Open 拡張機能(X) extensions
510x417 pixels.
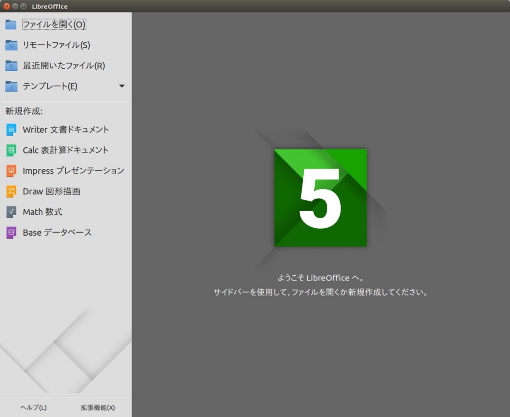pyautogui.click(x=98, y=408)
